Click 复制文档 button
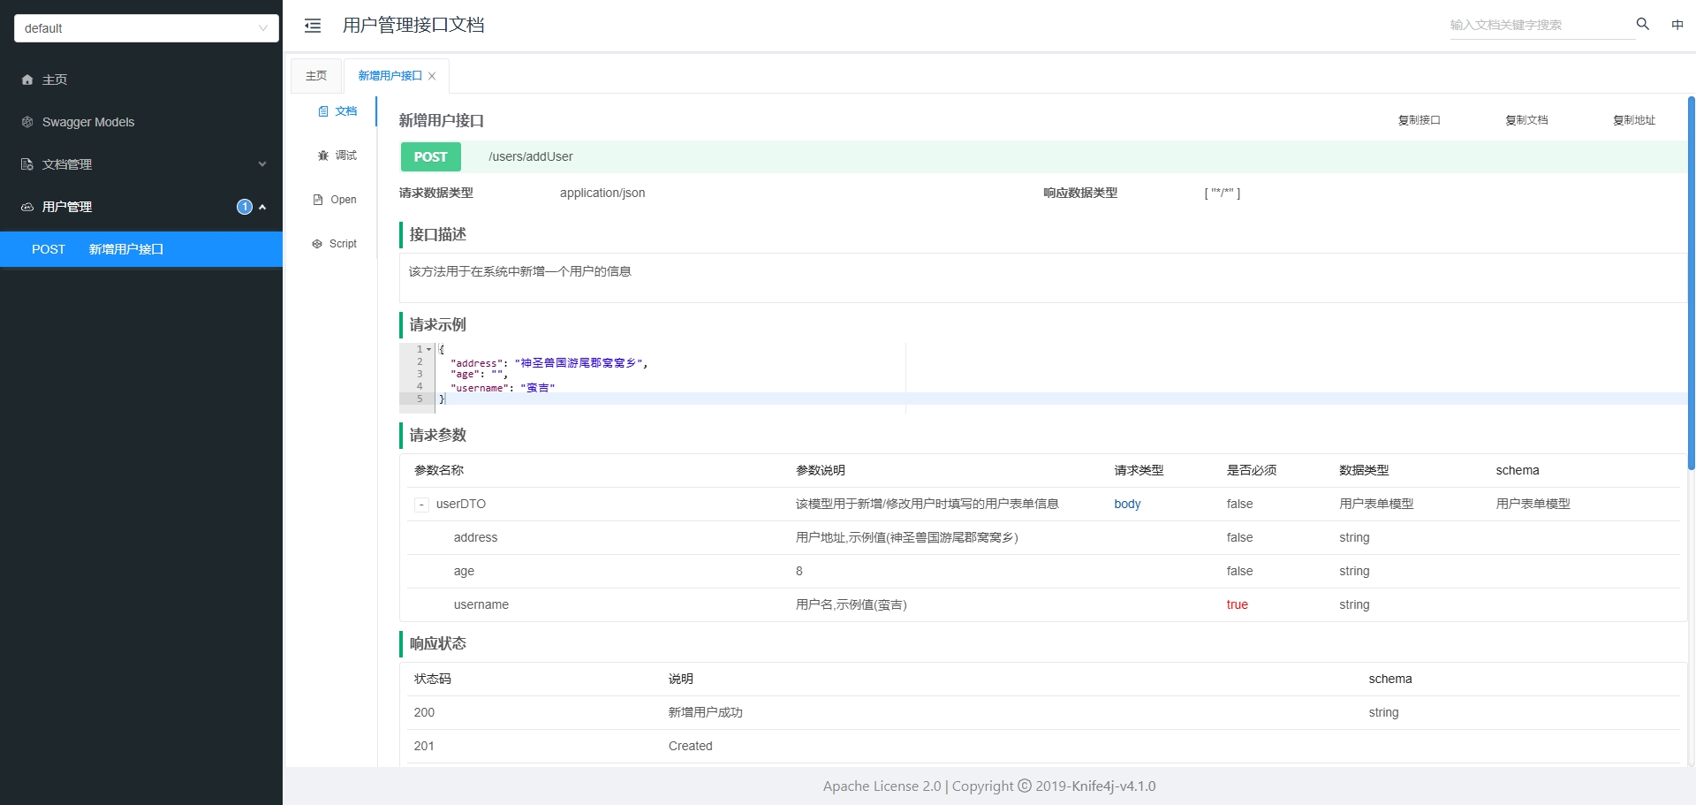This screenshot has height=805, width=1696. click(1526, 120)
